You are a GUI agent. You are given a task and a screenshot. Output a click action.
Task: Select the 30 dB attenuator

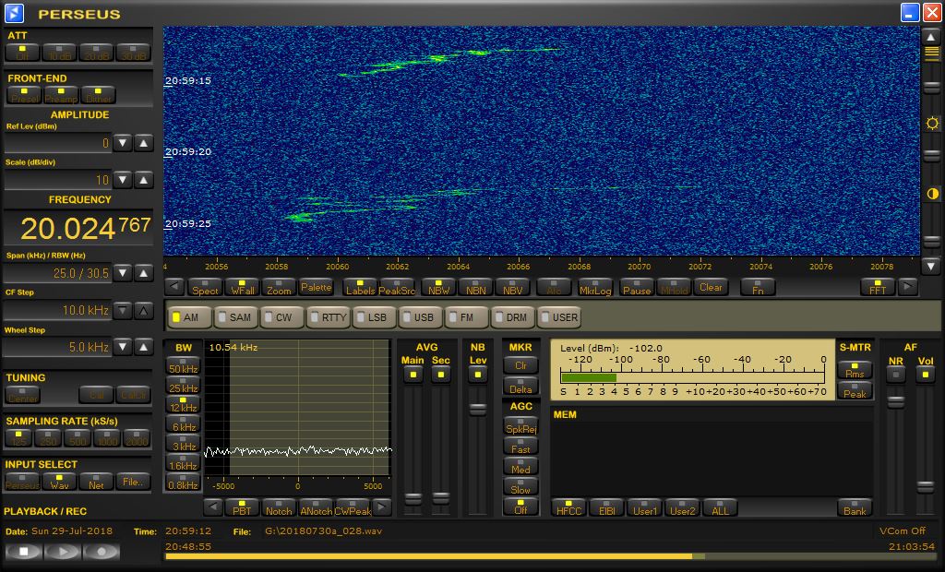133,53
